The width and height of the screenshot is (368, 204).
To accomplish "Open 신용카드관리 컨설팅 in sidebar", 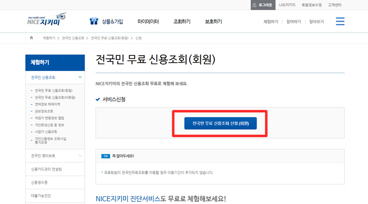I will tap(55, 169).
